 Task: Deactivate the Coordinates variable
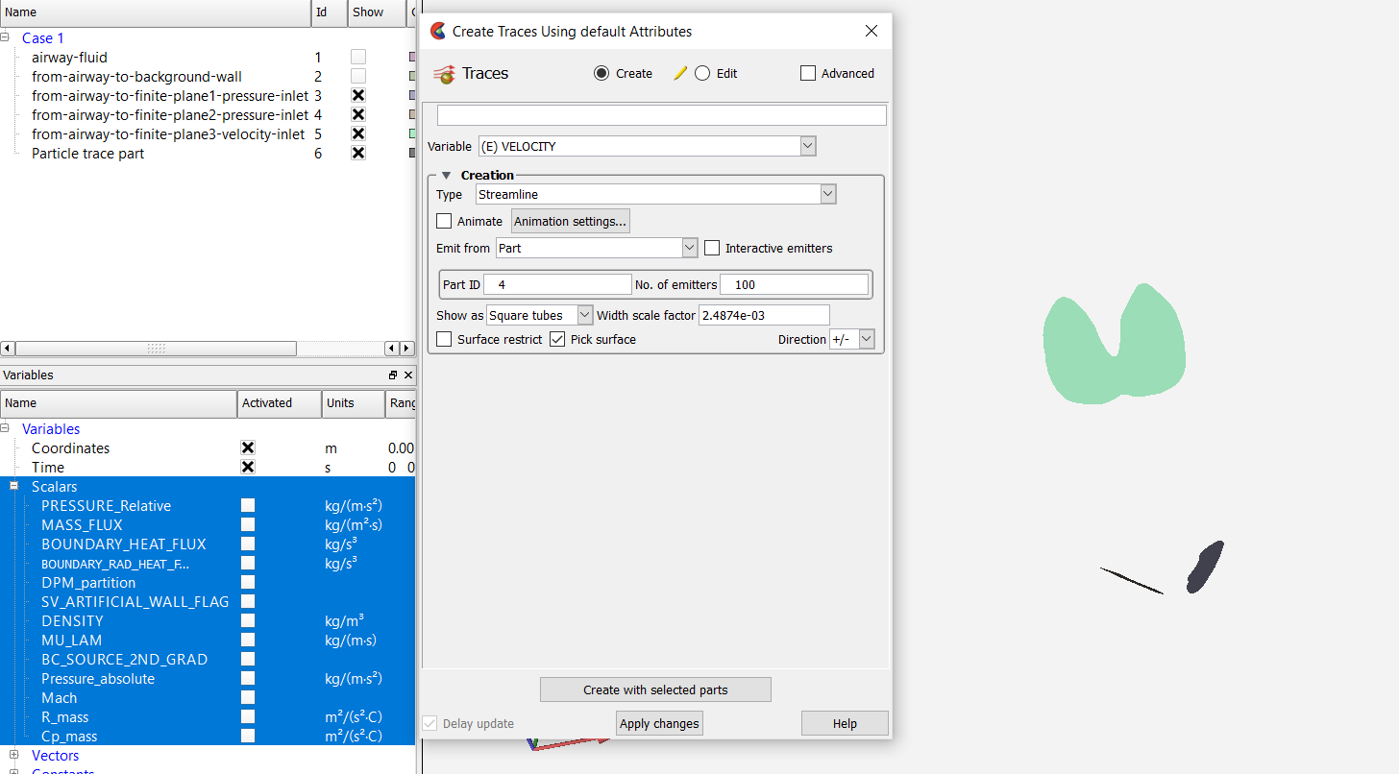248,448
